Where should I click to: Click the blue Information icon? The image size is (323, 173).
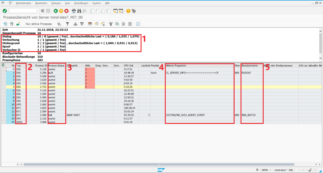coord(138,24)
